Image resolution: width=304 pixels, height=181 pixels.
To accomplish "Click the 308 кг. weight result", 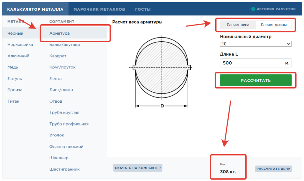I will (x=228, y=172).
